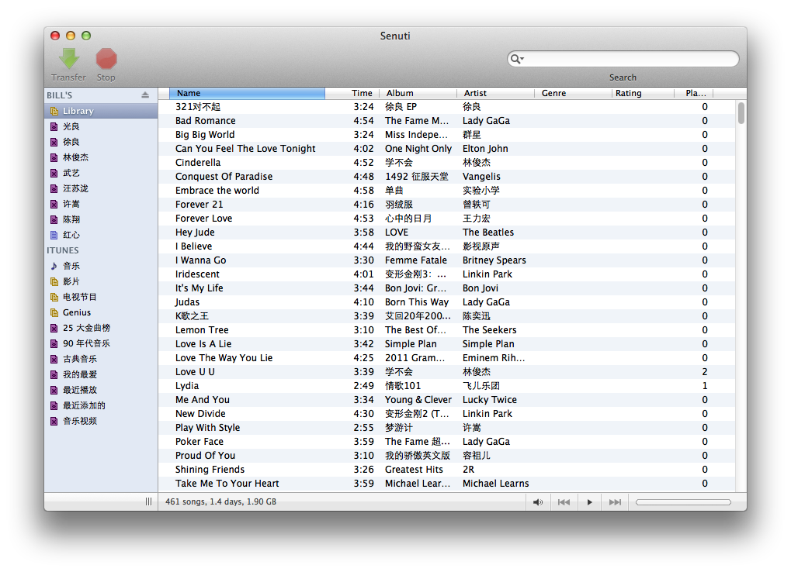Screen dimensions: 791x572
Task: Open the 我的最爱 playlist
Action: pos(101,374)
